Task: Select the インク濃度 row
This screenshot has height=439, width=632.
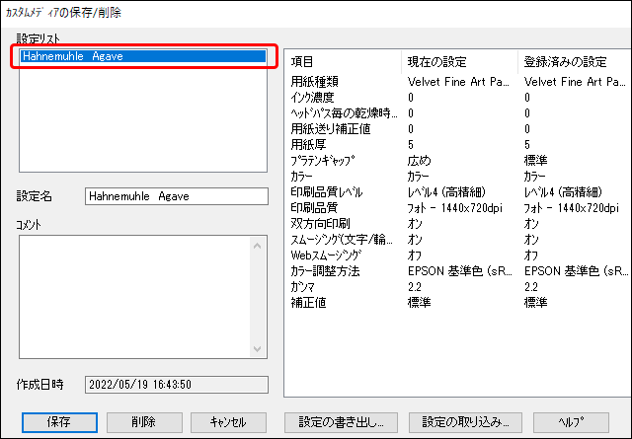Action: click(x=314, y=97)
